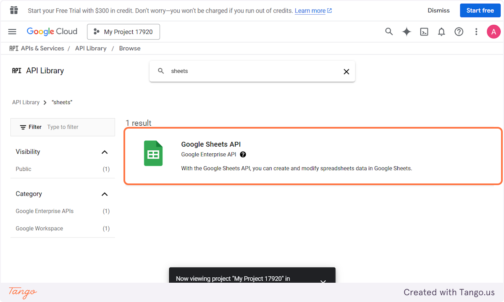Image resolution: width=504 pixels, height=302 pixels.
Task: Dismiss the free trial banner
Action: [x=438, y=10]
